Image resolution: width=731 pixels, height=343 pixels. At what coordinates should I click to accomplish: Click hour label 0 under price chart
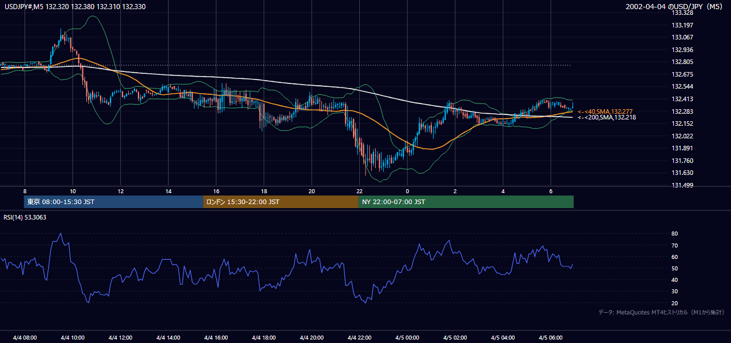(x=407, y=191)
